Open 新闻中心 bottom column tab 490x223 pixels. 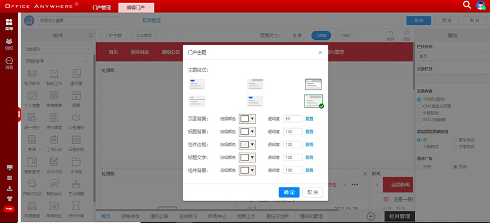(x=217, y=216)
